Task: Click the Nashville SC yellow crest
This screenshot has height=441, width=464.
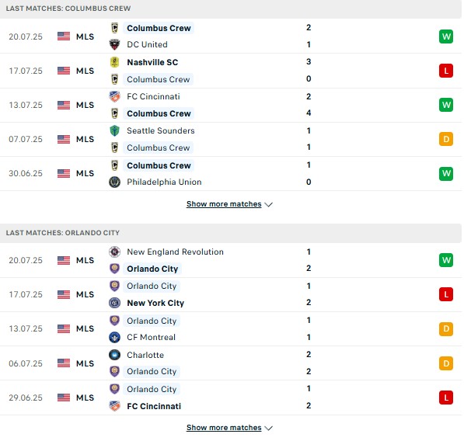Action: tap(114, 62)
